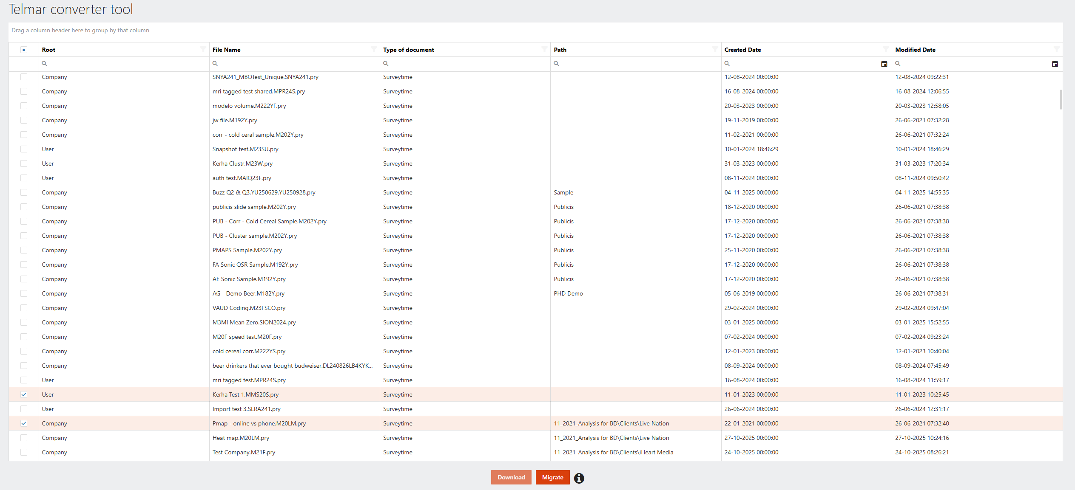Open Created Date calendar picker

884,64
